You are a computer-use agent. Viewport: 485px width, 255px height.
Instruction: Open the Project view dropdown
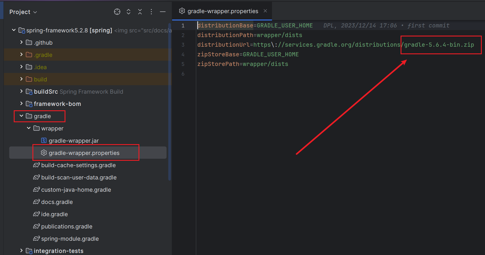[23, 12]
